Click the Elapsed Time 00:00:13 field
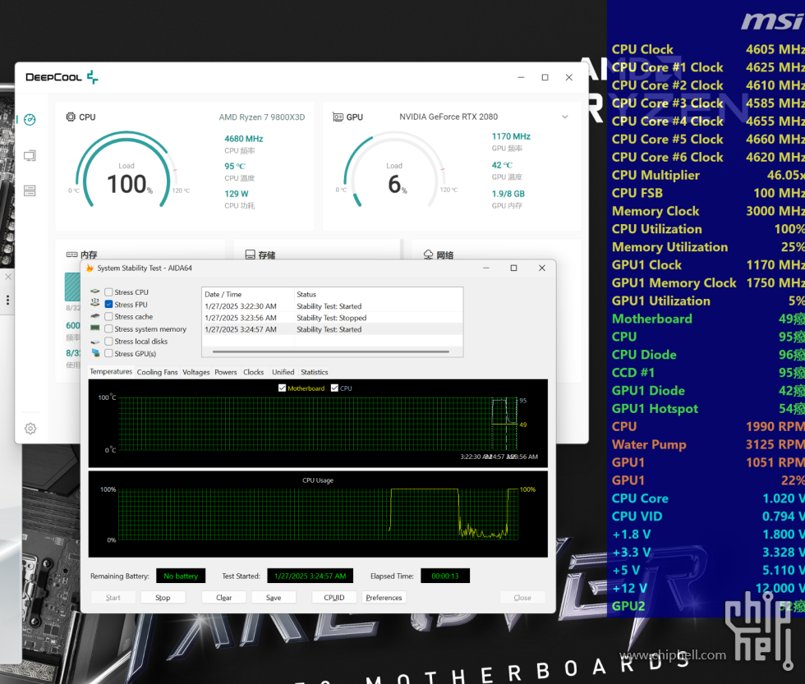The image size is (805, 684). click(x=445, y=576)
